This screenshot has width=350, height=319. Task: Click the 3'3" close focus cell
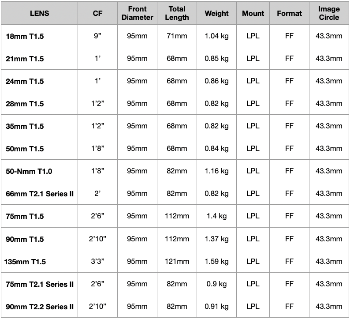coord(97,261)
